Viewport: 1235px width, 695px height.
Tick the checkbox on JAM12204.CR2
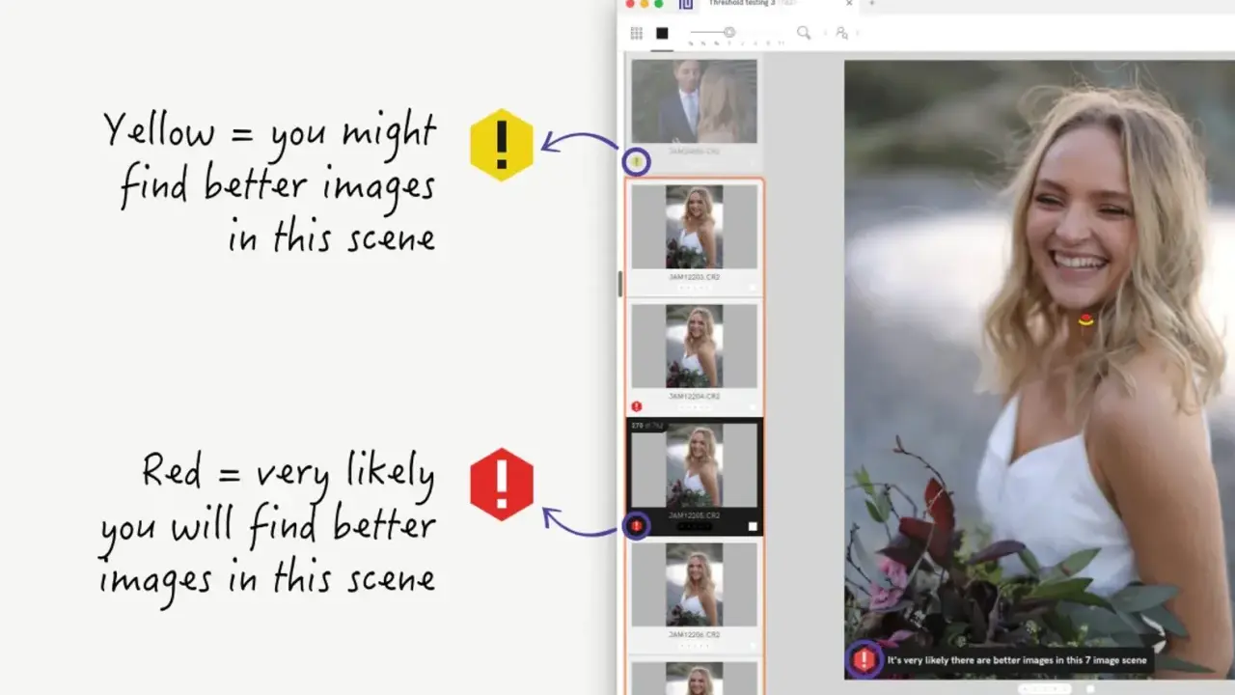tap(753, 406)
